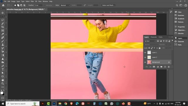Click the Feather input field
The height and width of the screenshot is (106, 188).
38,5
